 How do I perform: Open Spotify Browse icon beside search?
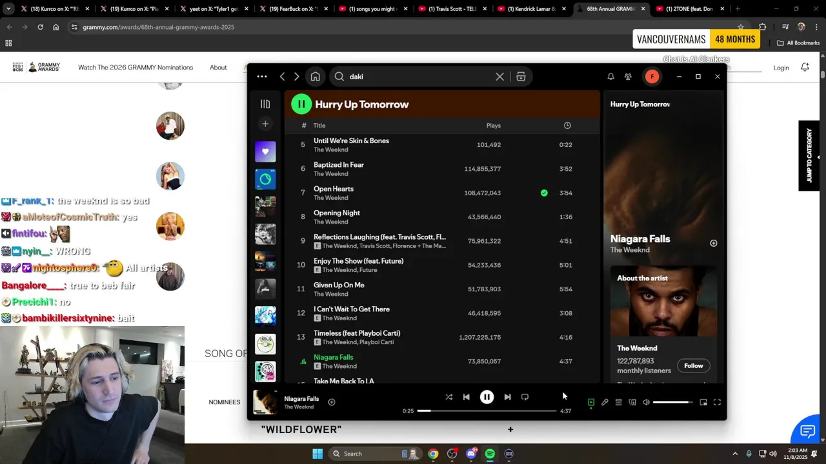coord(521,77)
